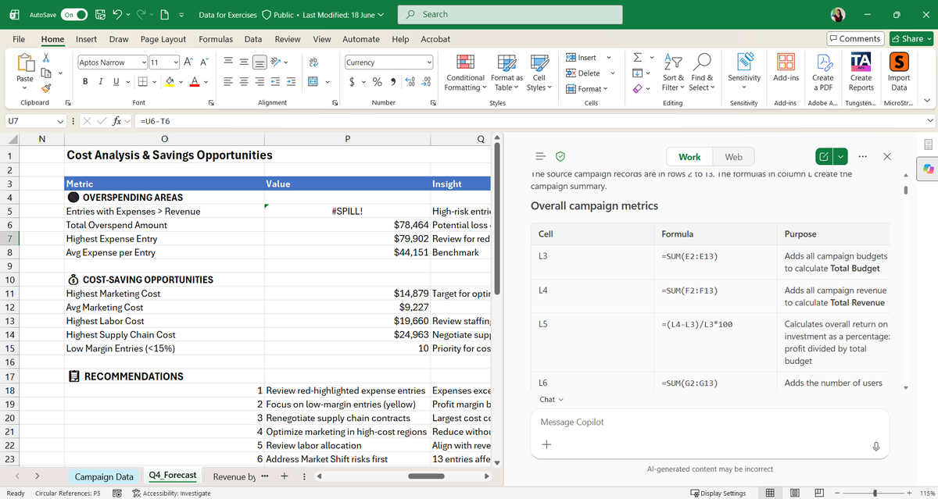Switch to Page Layout view in status bar
The image size is (938, 499).
coord(793,493)
